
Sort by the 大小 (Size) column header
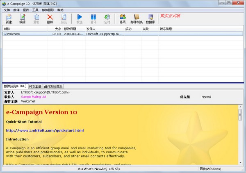(55, 29)
